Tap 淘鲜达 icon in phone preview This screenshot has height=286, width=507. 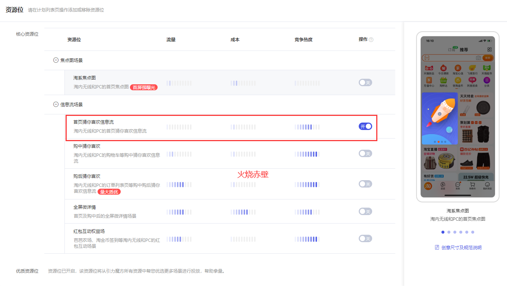443,80
